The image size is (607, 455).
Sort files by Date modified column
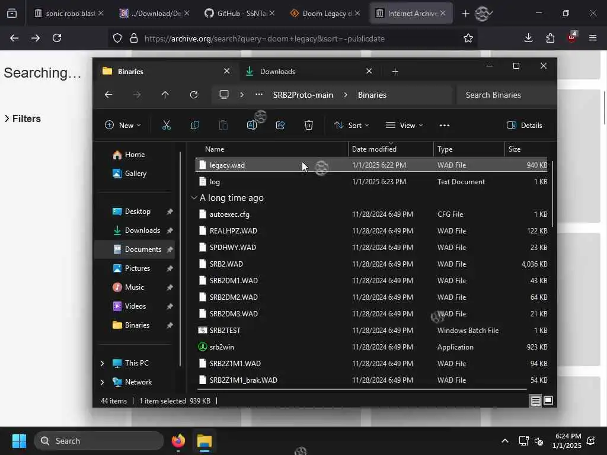tap(391, 149)
